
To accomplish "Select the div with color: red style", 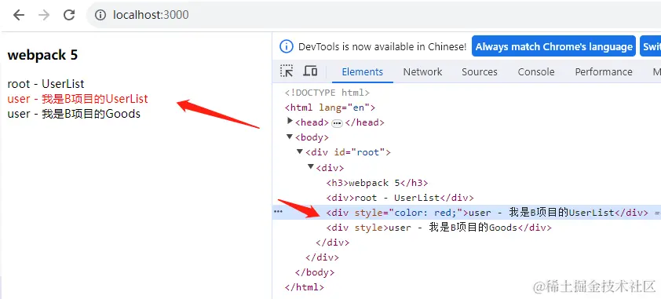I will (466, 213).
